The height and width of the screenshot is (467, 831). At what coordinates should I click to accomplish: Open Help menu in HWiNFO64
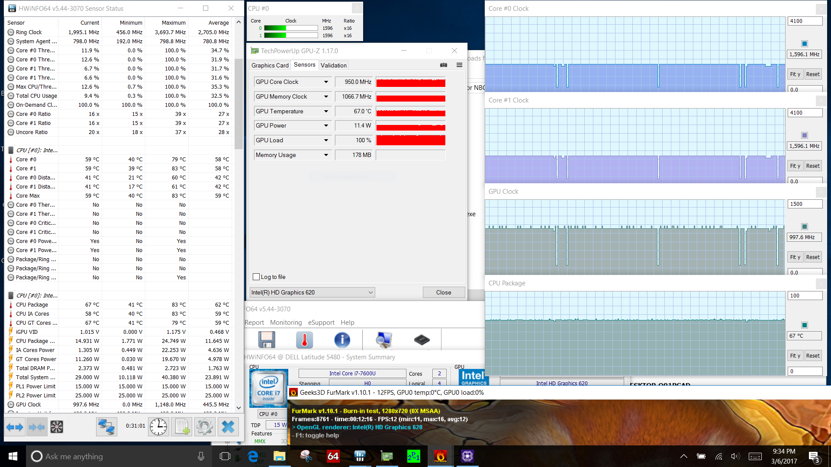pyautogui.click(x=347, y=323)
